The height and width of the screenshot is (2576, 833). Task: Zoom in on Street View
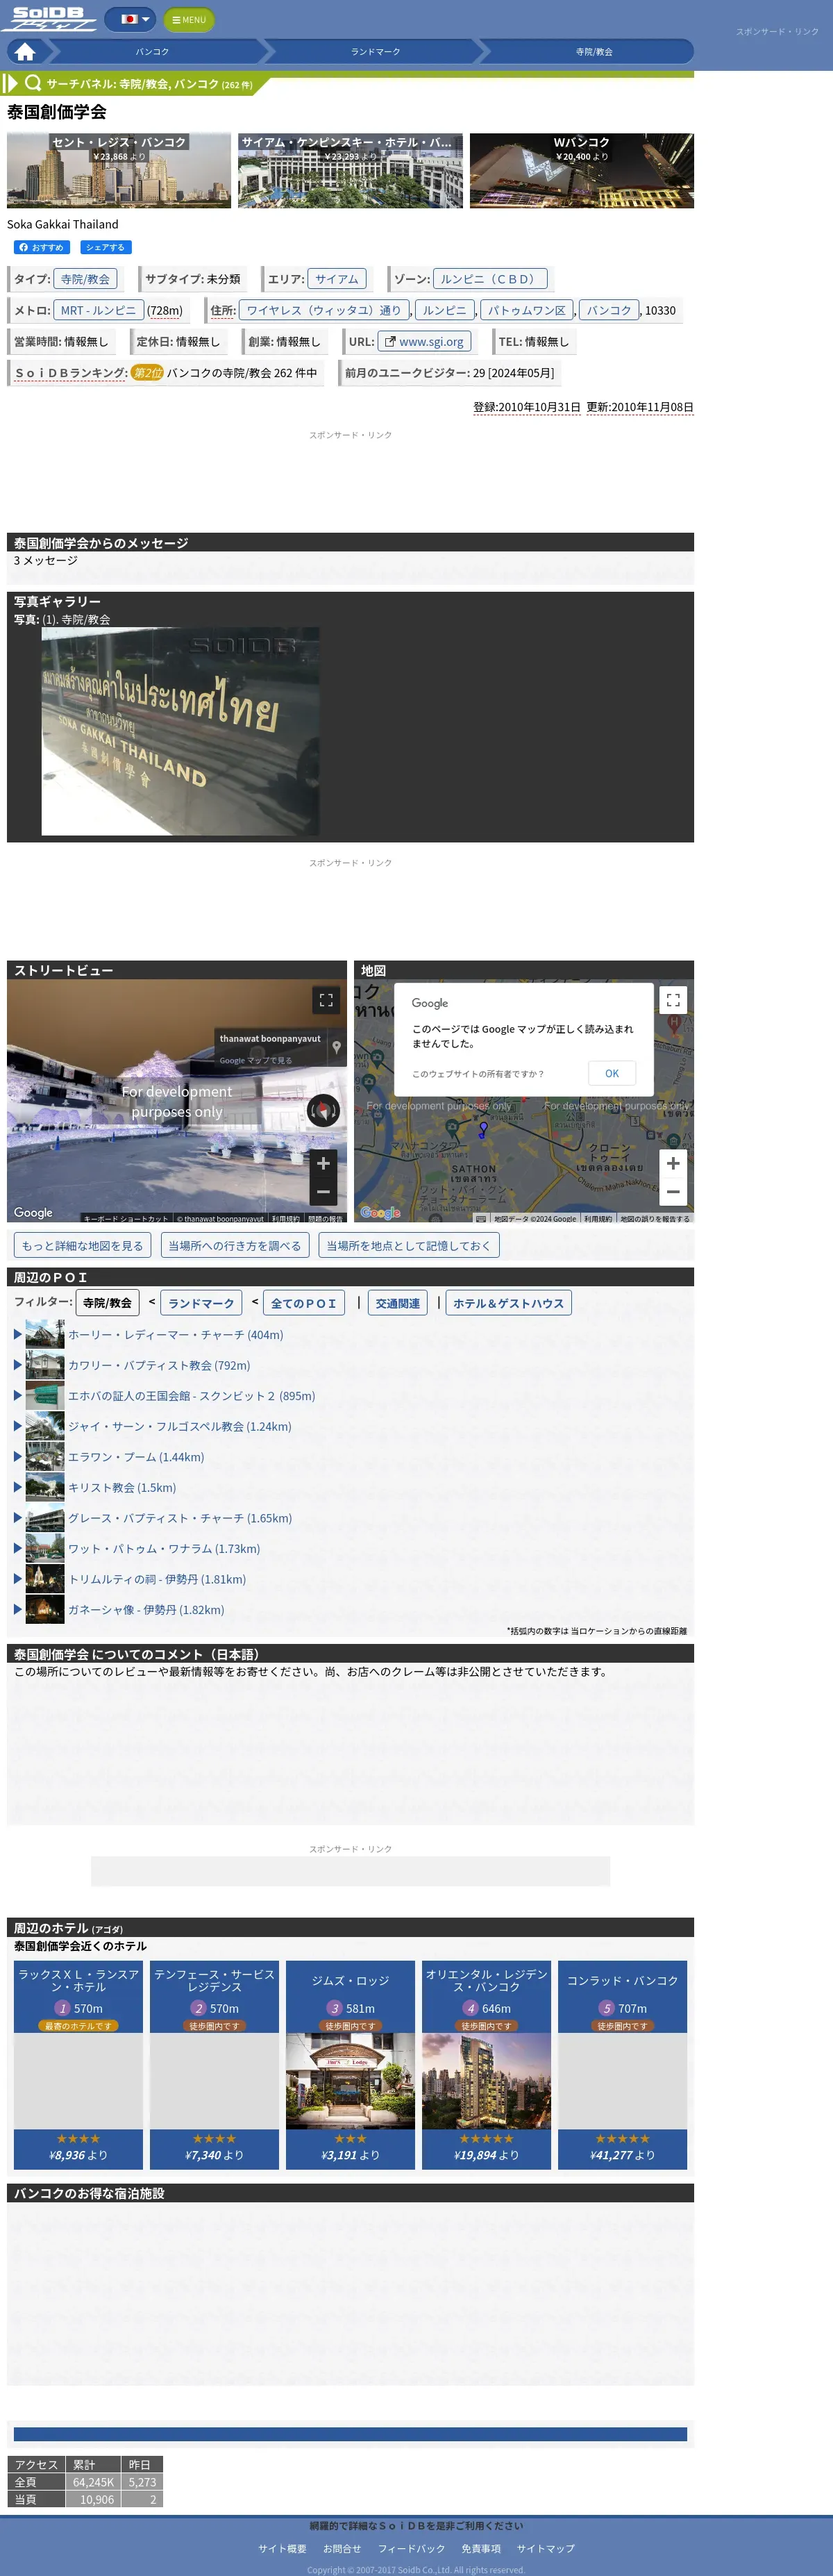point(323,1163)
